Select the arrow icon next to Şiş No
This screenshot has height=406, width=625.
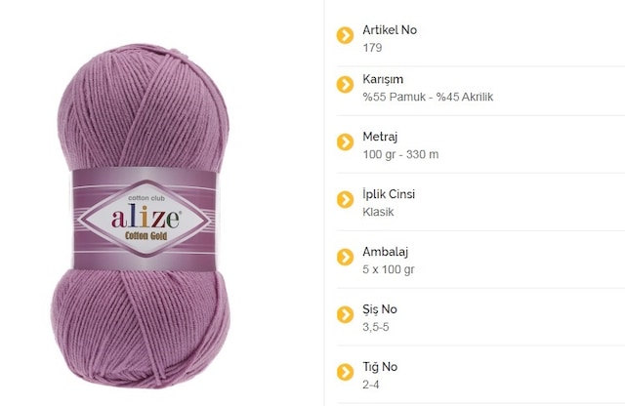(345, 314)
